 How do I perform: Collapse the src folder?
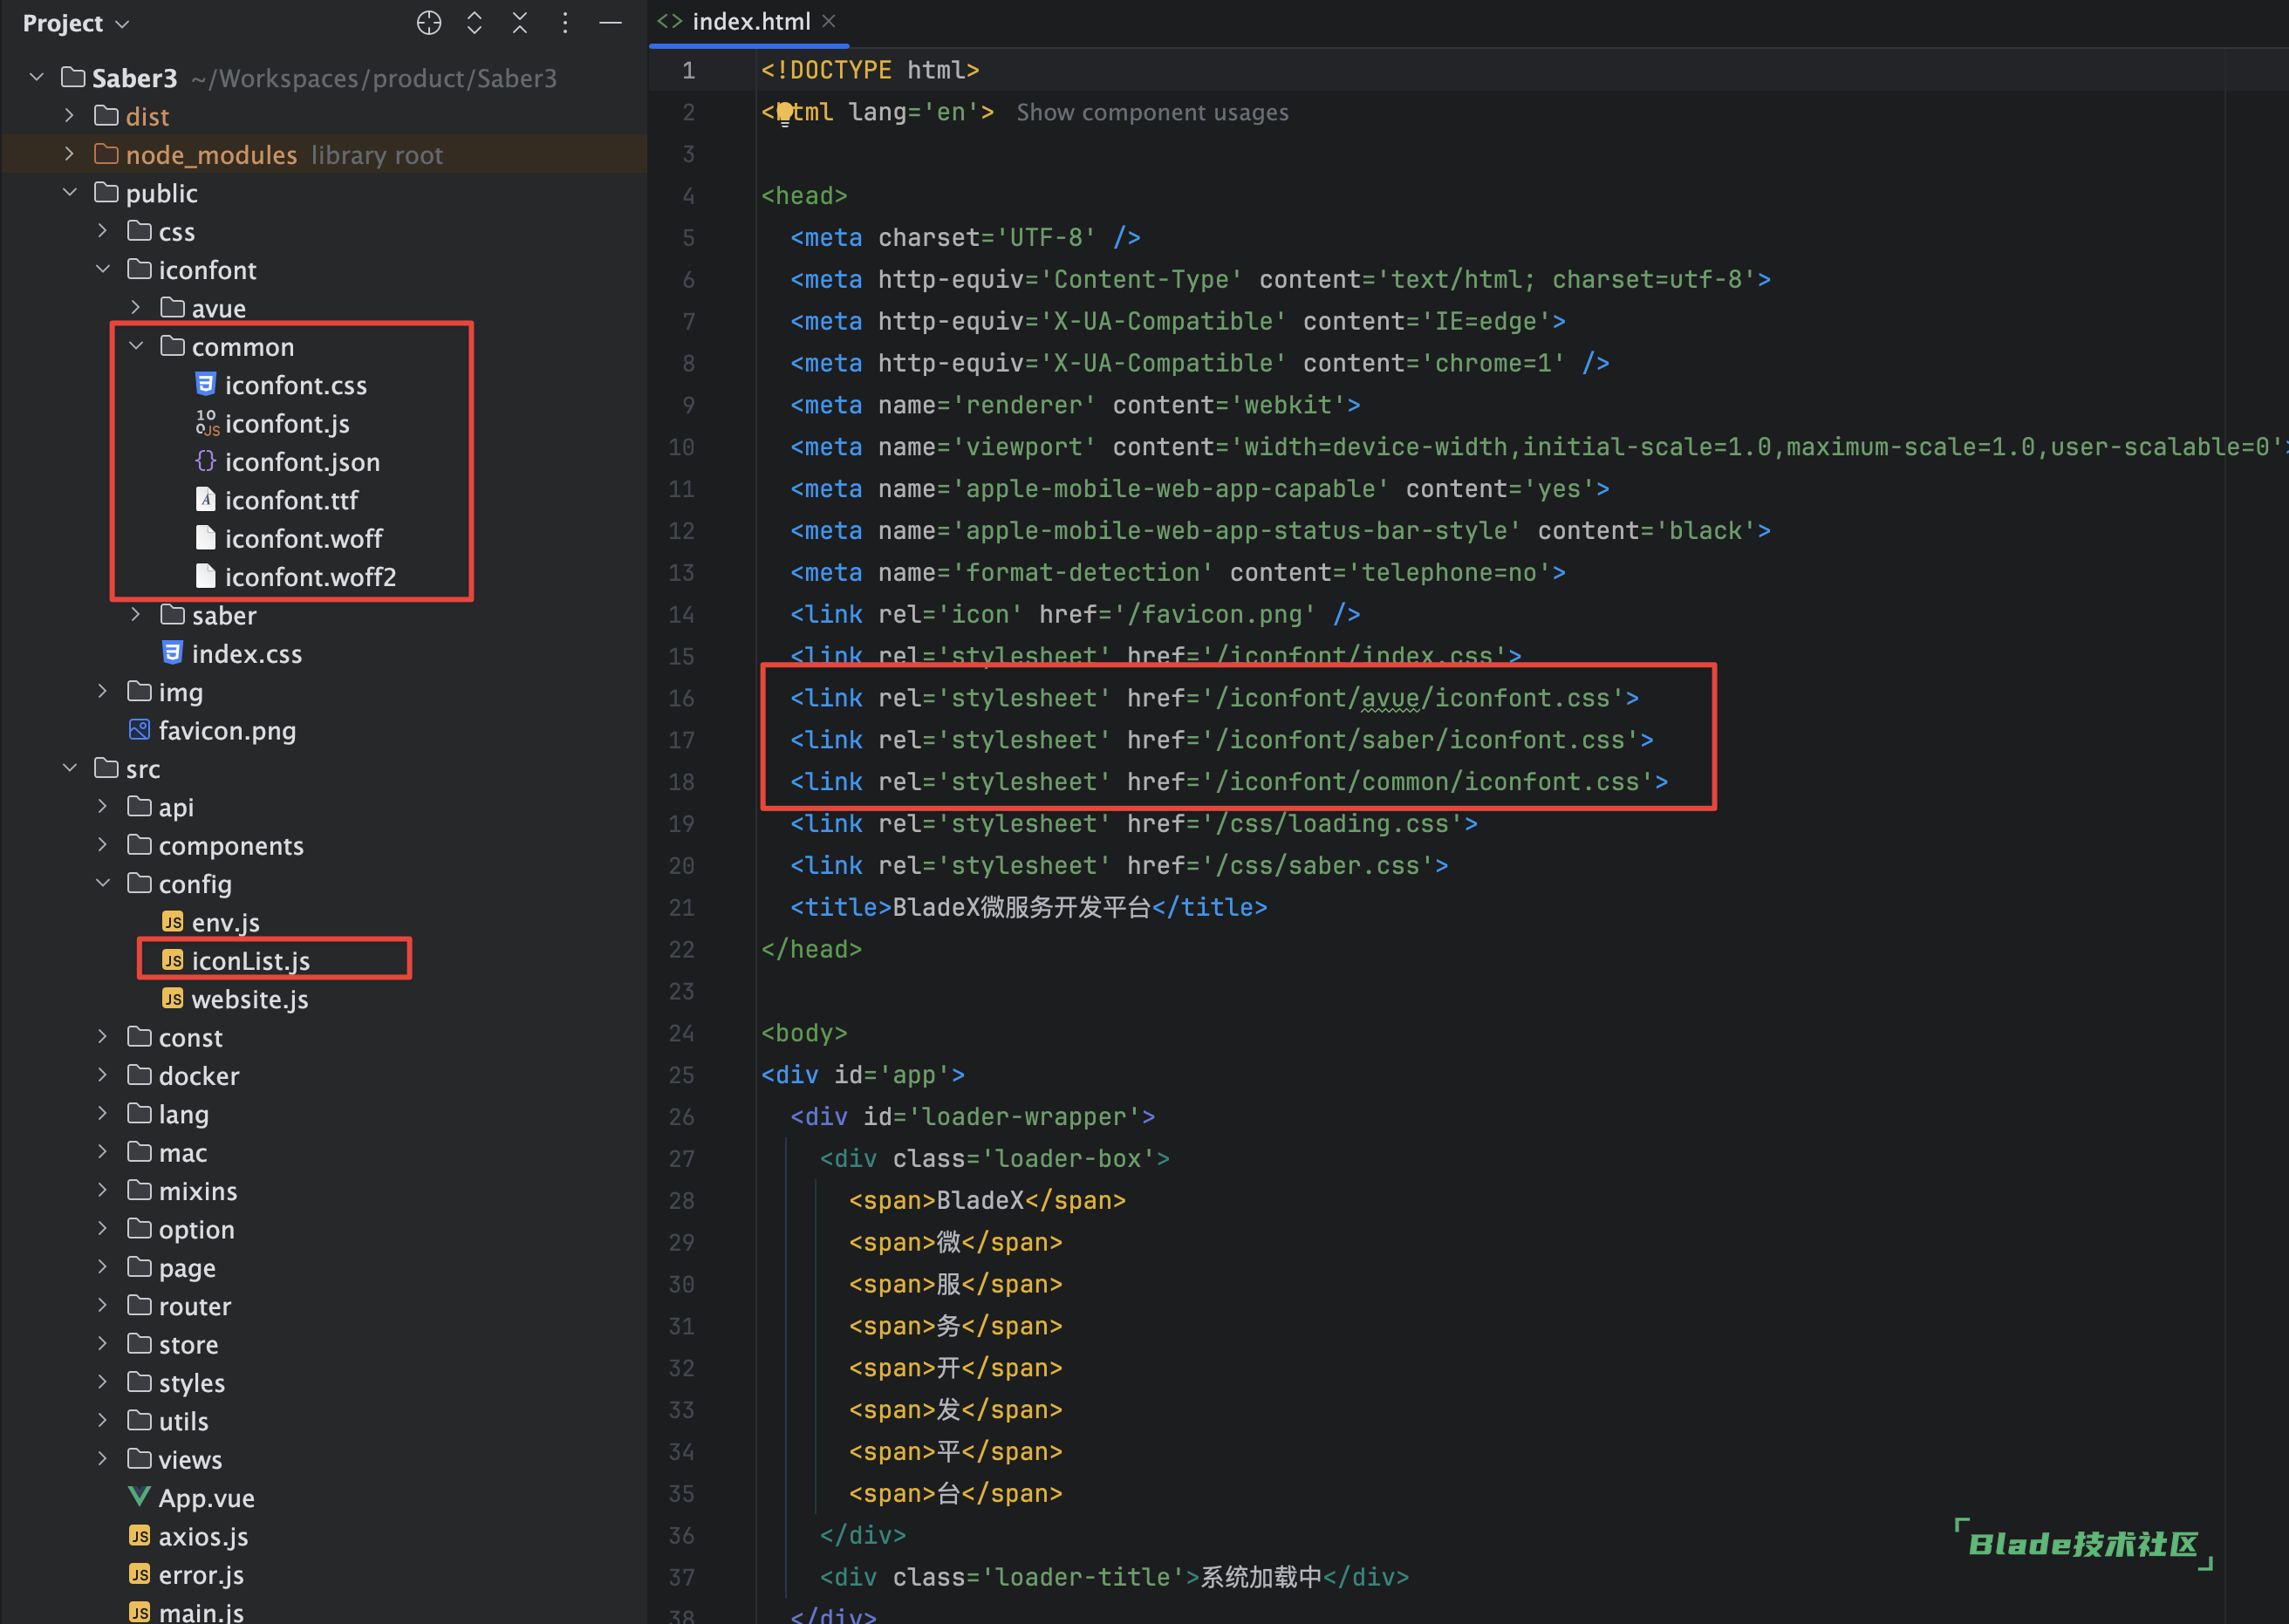[x=70, y=768]
